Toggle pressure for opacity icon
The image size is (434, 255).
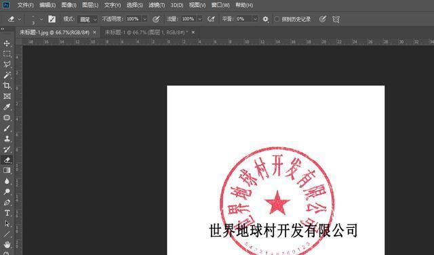156,19
